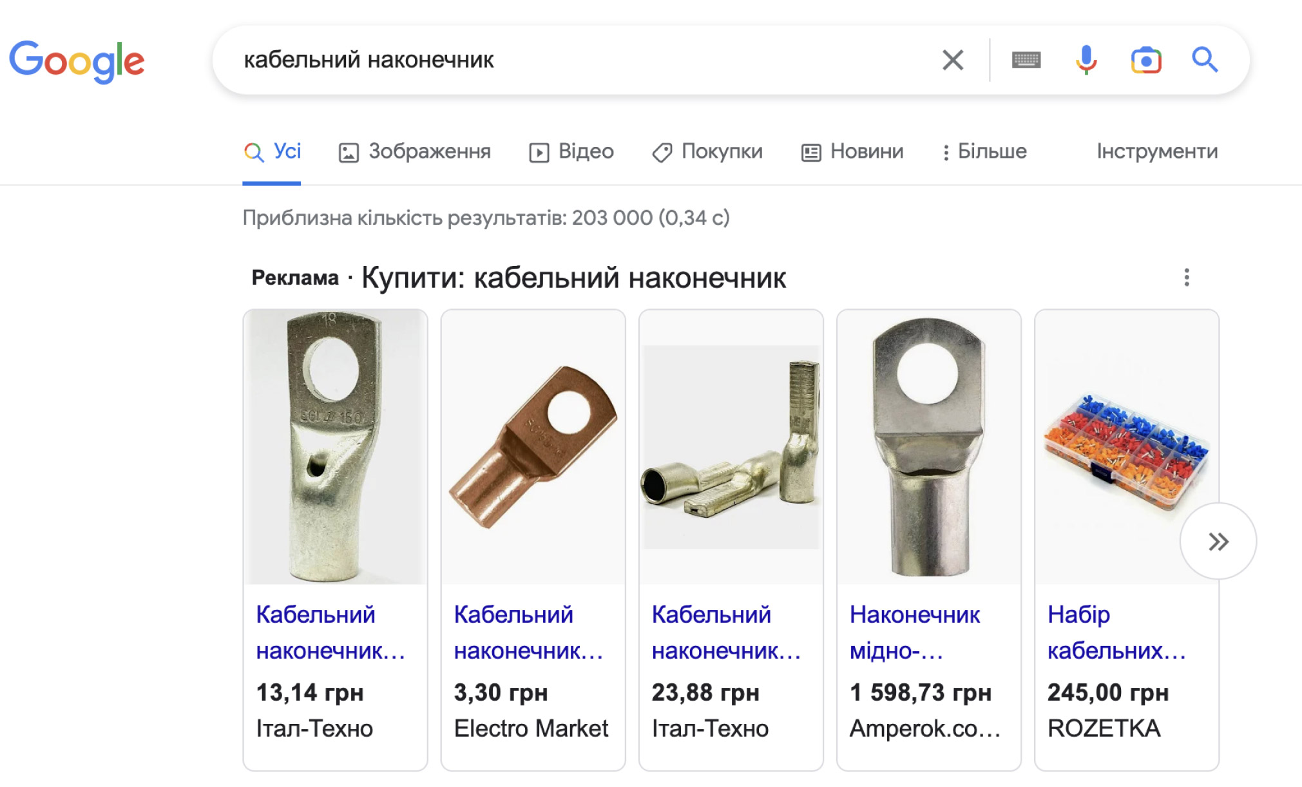Open the ad options three-dot menu

pyautogui.click(x=1186, y=278)
